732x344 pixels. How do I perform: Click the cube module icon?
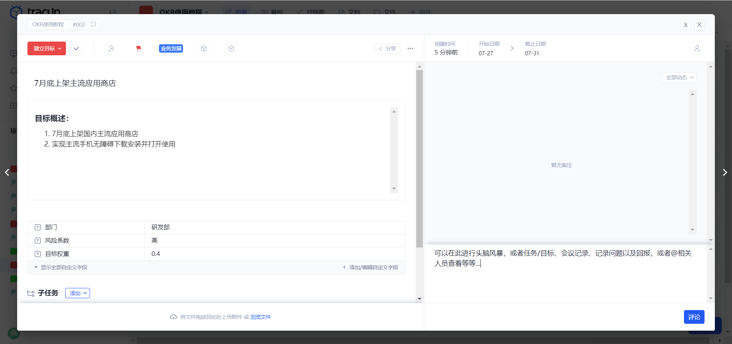pos(204,48)
